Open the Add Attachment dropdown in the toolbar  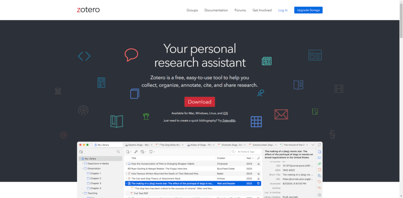143,152
